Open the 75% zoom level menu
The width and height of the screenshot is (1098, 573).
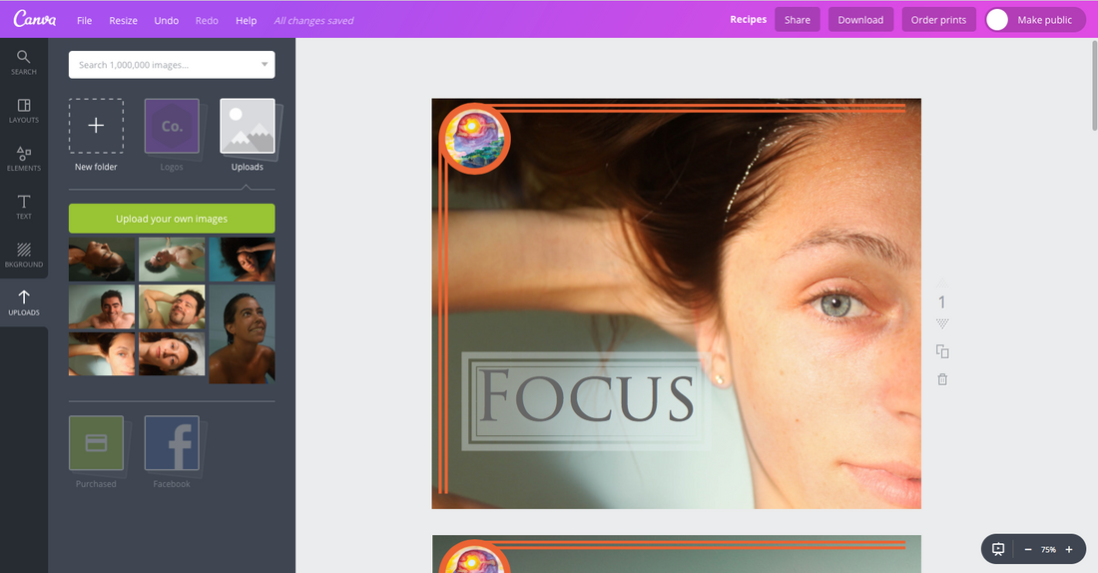tap(1048, 550)
